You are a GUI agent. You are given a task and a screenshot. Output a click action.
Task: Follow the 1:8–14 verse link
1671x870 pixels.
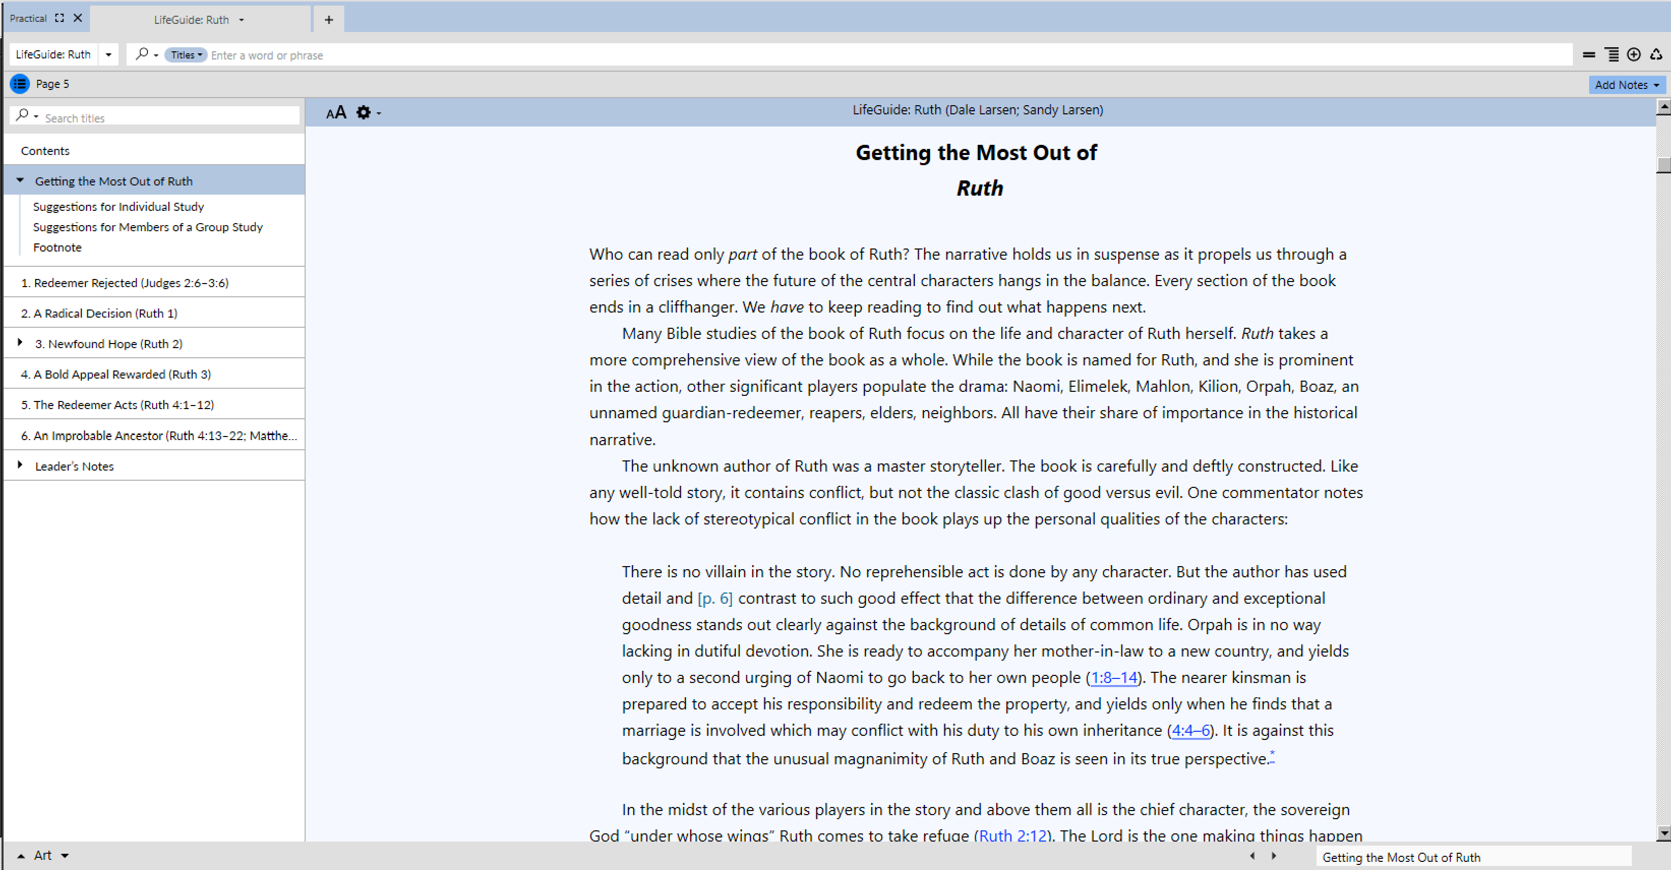pos(1114,677)
